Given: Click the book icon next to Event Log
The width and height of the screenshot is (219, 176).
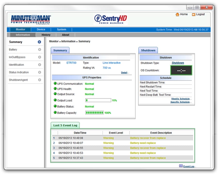Looking at the screenshot, I should pos(181,166).
